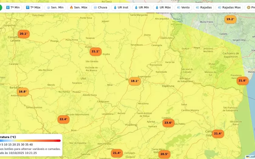Show the Chuva rainfall layer
Screen dimensions: 255x159
(100, 8)
